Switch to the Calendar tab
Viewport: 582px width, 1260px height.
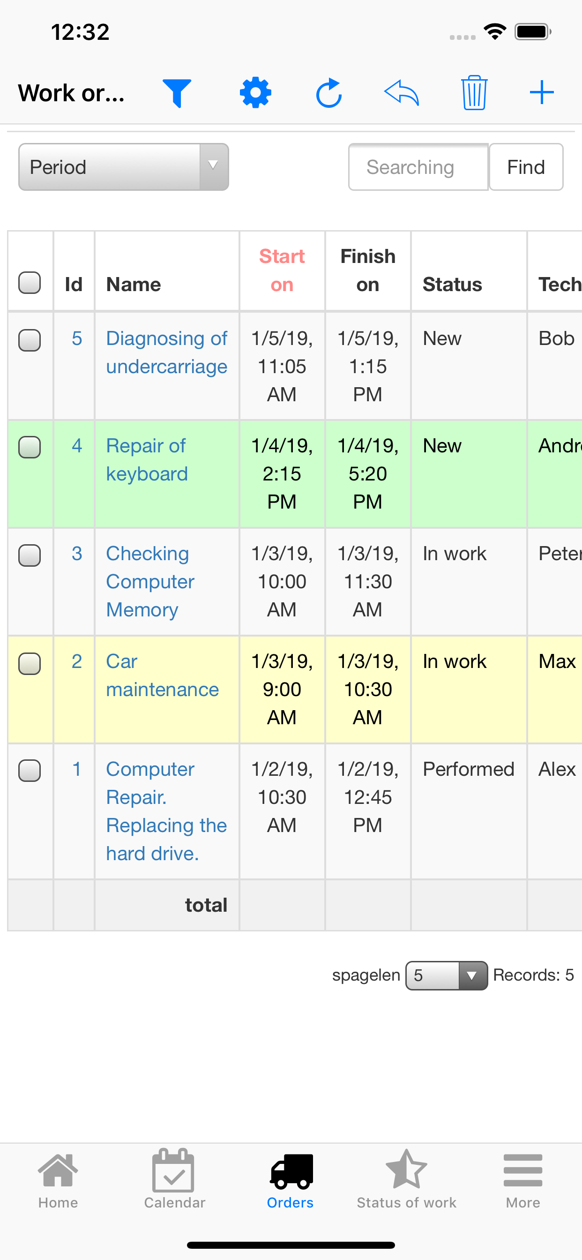tap(174, 1179)
